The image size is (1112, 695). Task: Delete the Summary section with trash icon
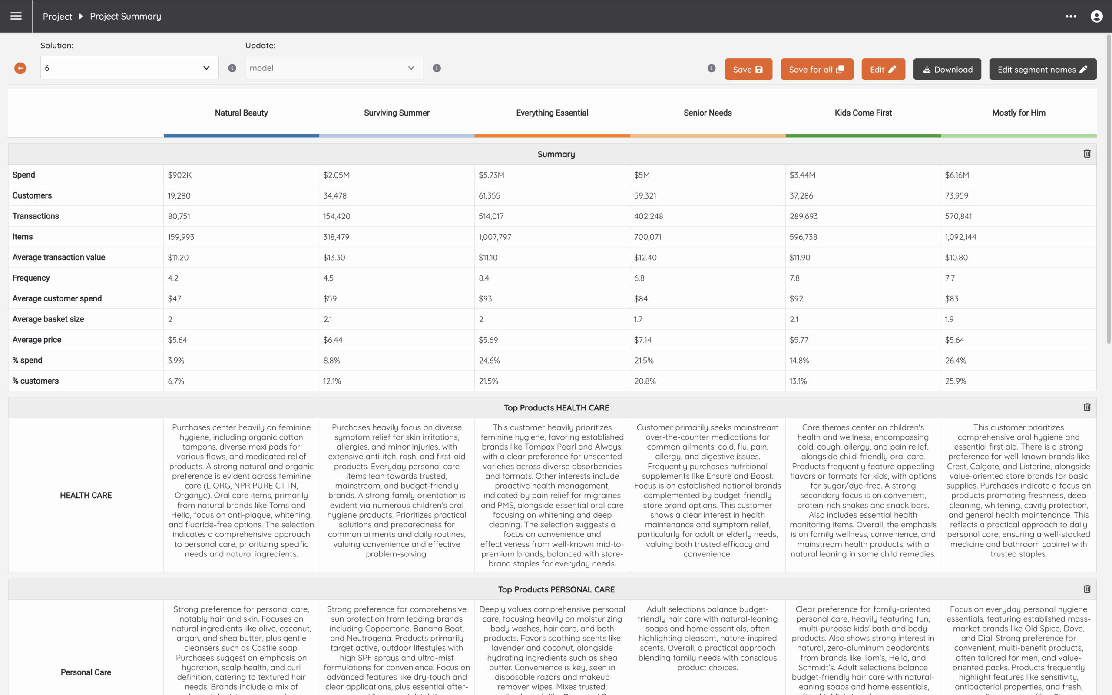(x=1087, y=153)
